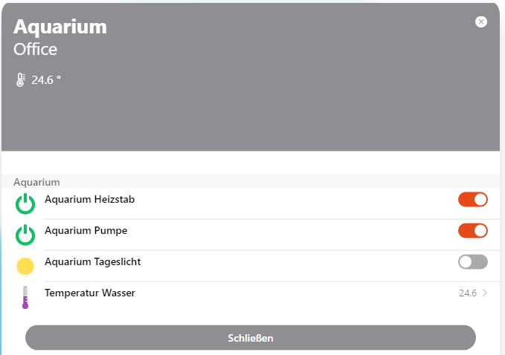The height and width of the screenshot is (355, 505).
Task: Click the Aquarium Heizstab label
Action: pyautogui.click(x=89, y=199)
